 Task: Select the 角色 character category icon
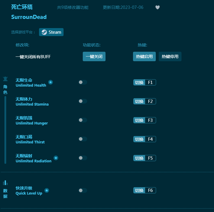pos(5,79)
